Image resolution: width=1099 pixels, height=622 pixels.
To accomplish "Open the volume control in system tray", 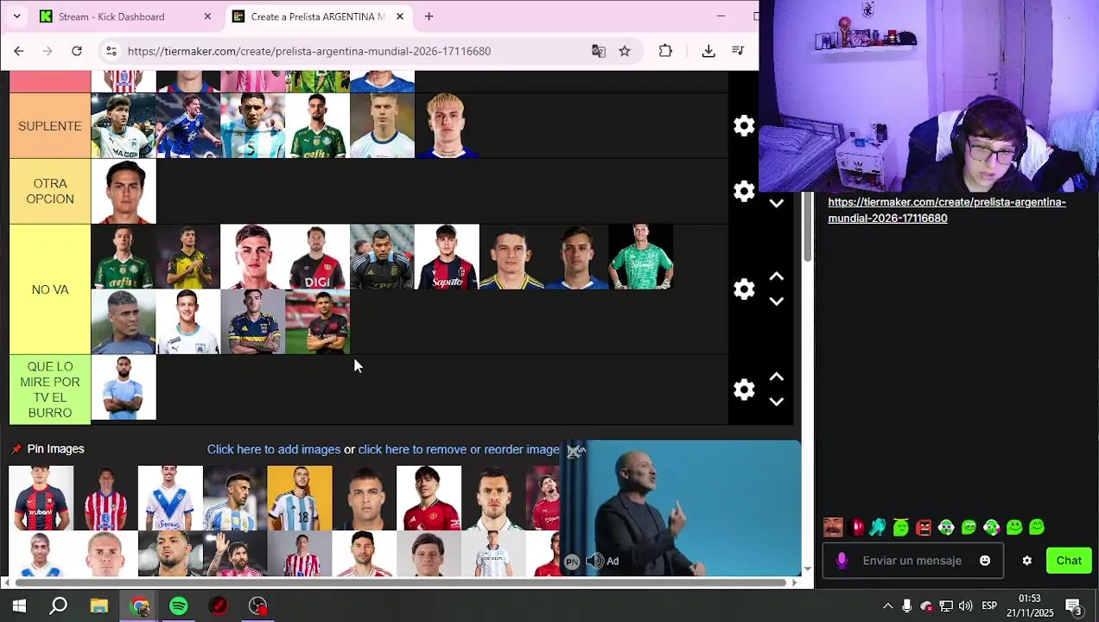I will click(966, 606).
